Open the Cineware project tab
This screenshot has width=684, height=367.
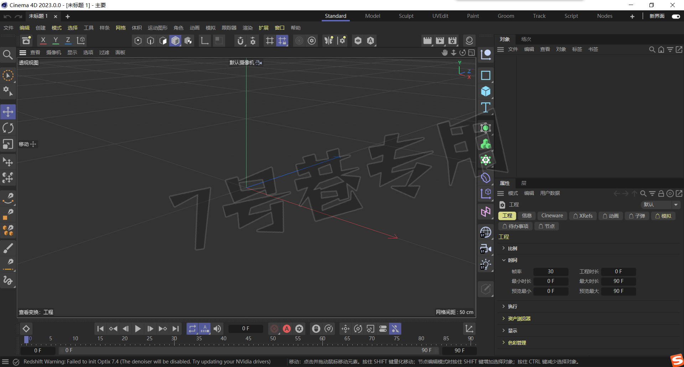pos(552,216)
